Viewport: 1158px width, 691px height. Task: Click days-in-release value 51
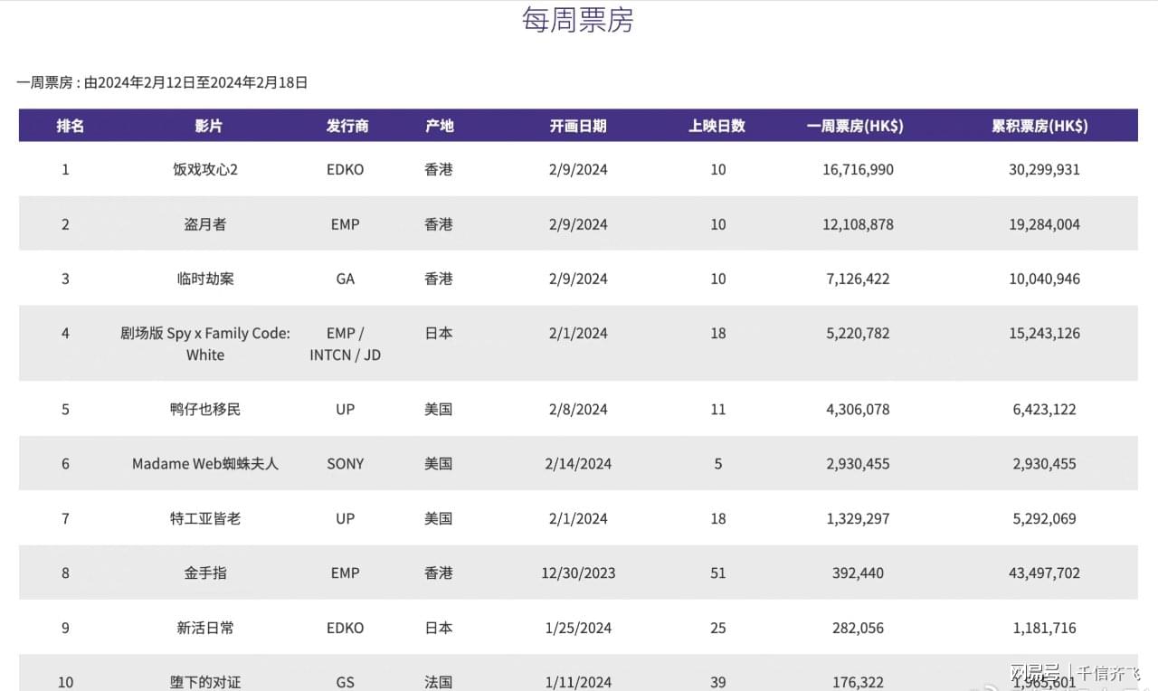(x=717, y=573)
